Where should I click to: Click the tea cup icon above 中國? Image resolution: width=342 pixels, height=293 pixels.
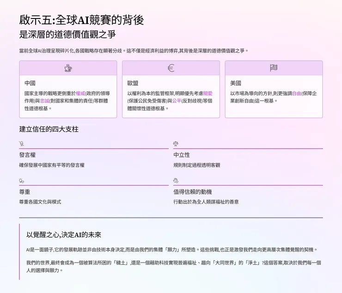68,68
